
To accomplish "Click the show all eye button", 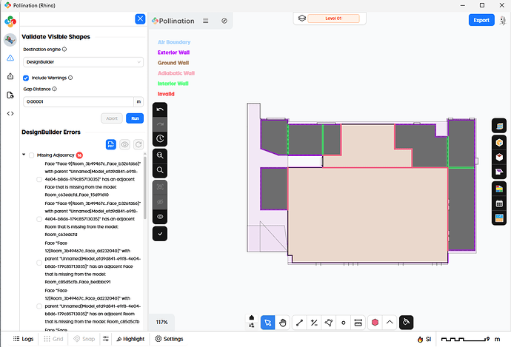I will click(x=160, y=217).
